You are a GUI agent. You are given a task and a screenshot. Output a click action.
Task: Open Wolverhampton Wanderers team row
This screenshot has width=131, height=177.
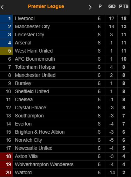coord(65,165)
